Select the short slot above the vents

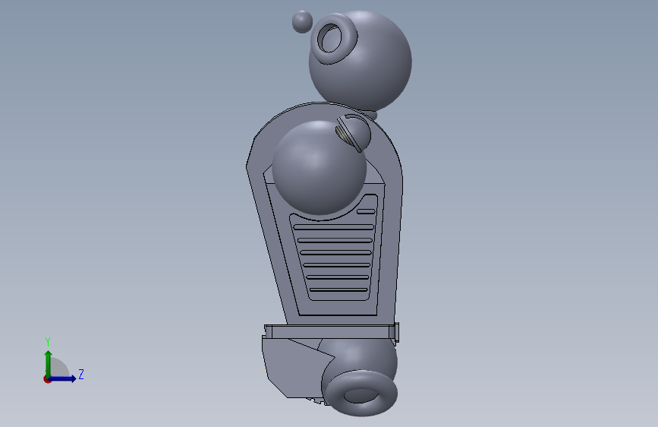pos(366,211)
